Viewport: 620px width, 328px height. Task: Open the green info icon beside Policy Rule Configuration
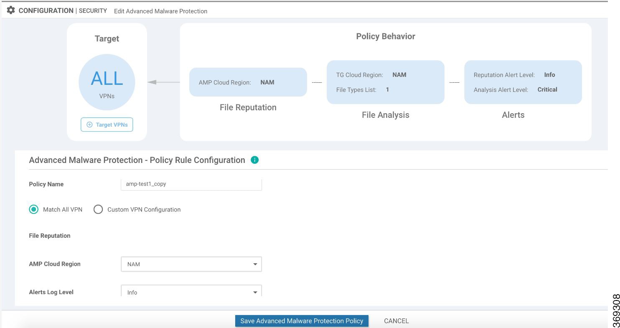pos(254,160)
